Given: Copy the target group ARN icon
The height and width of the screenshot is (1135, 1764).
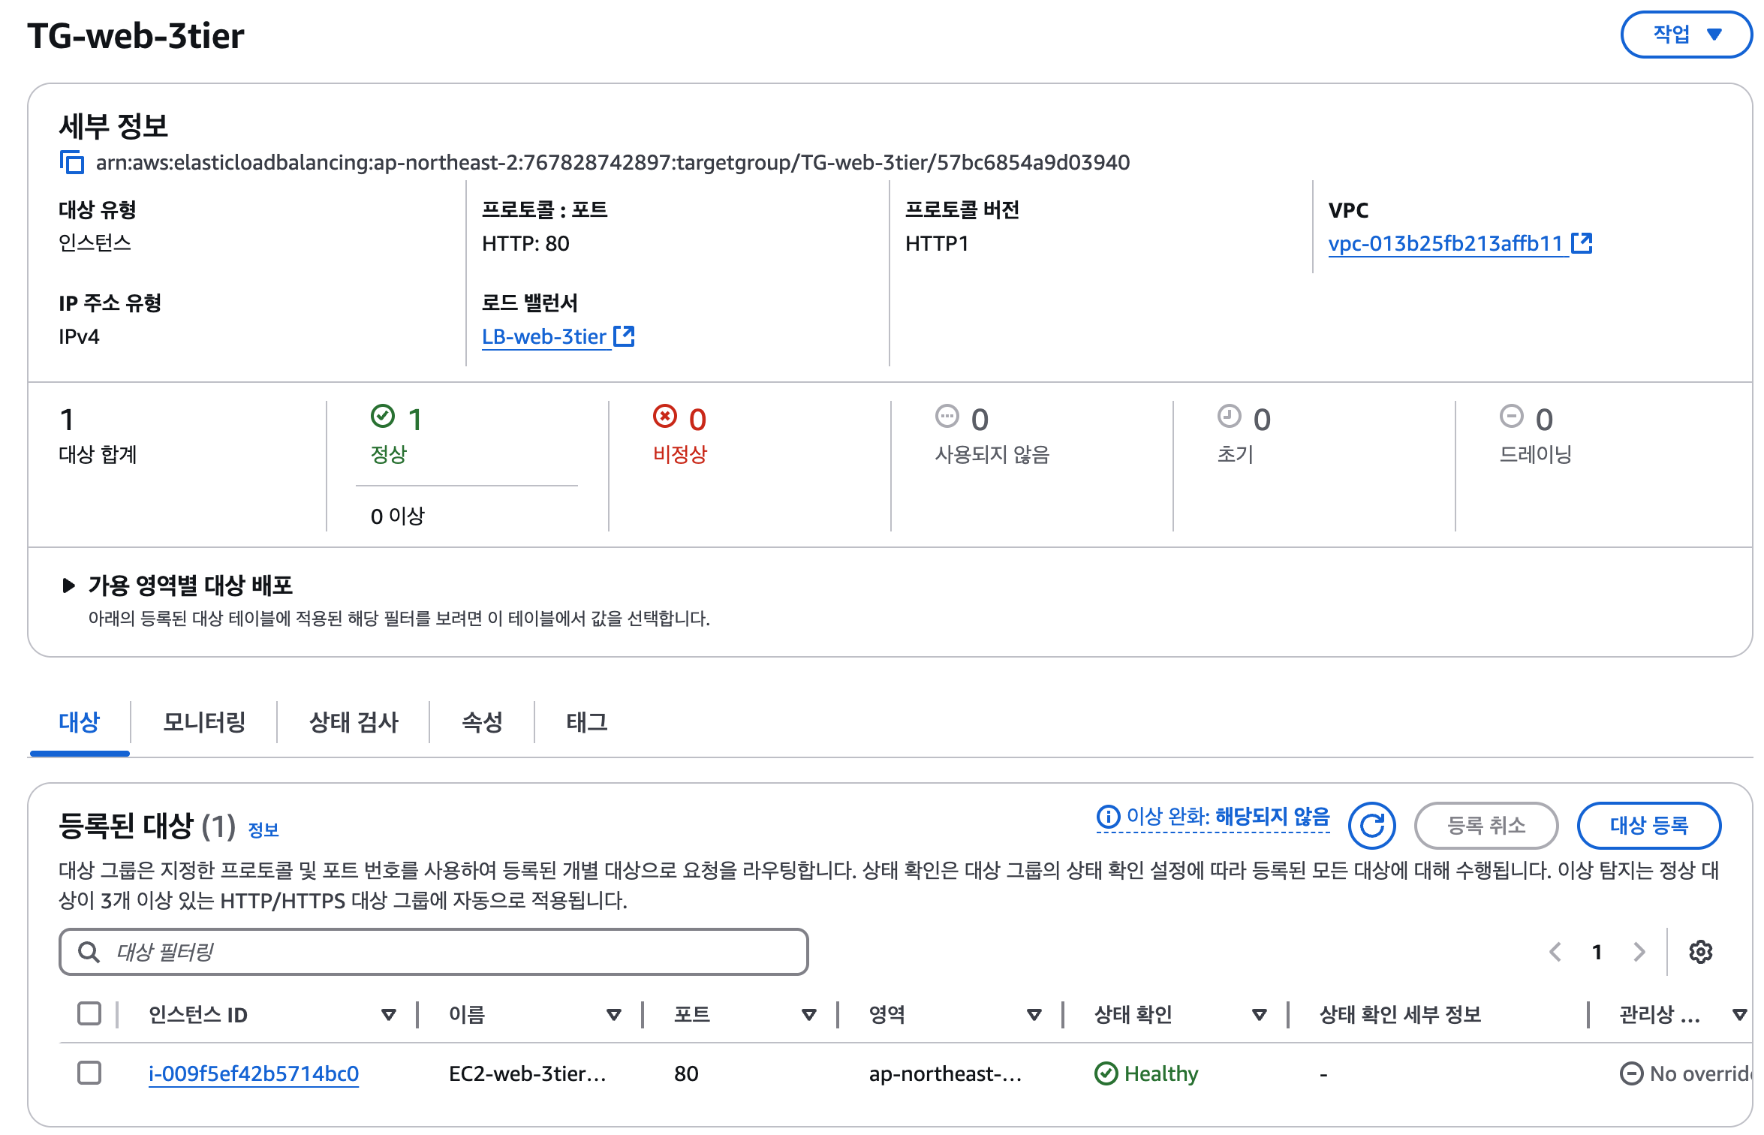Looking at the screenshot, I should (72, 162).
